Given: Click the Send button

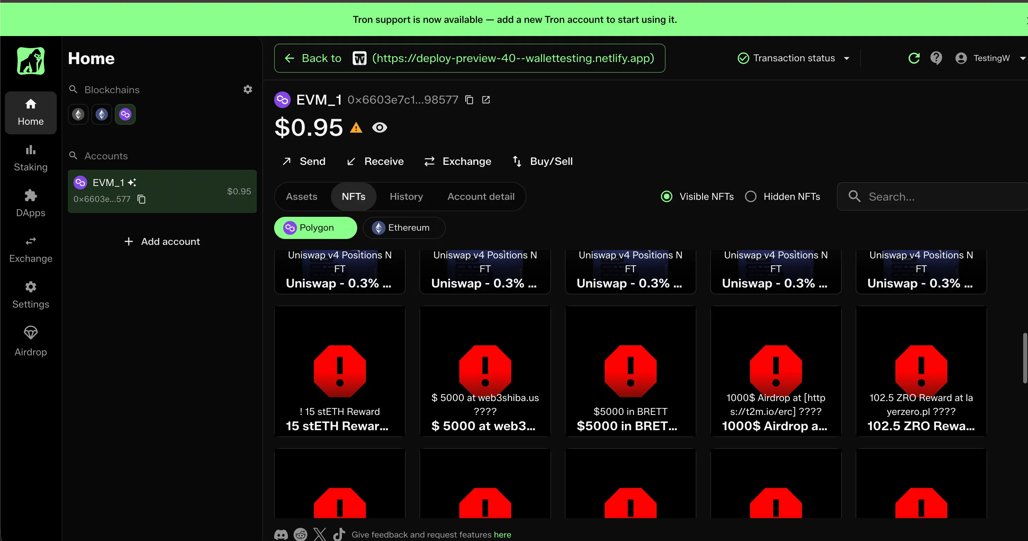Looking at the screenshot, I should pyautogui.click(x=304, y=161).
